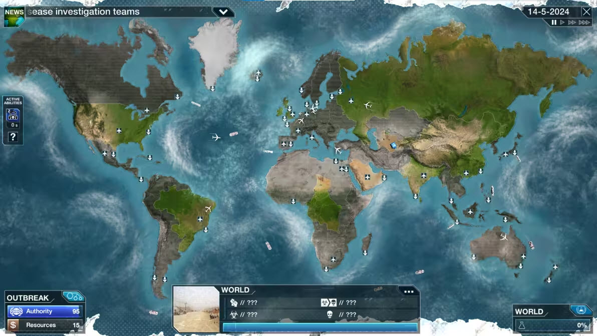Click the Authority globe laurel icon
597x336 pixels.
[x=16, y=311]
